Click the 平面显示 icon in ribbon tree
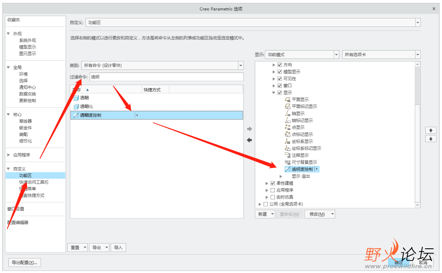442x273 pixels. (287, 100)
